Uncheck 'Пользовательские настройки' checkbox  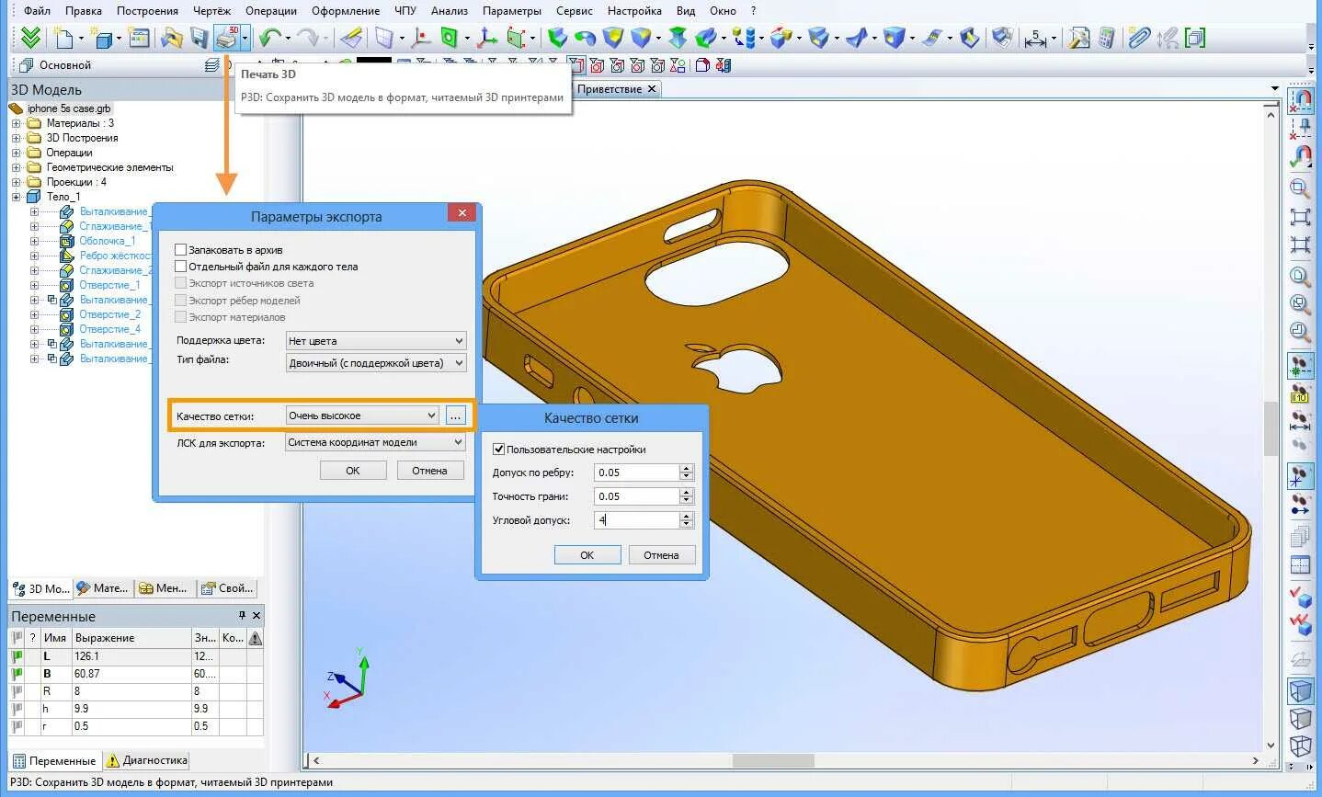(x=498, y=450)
